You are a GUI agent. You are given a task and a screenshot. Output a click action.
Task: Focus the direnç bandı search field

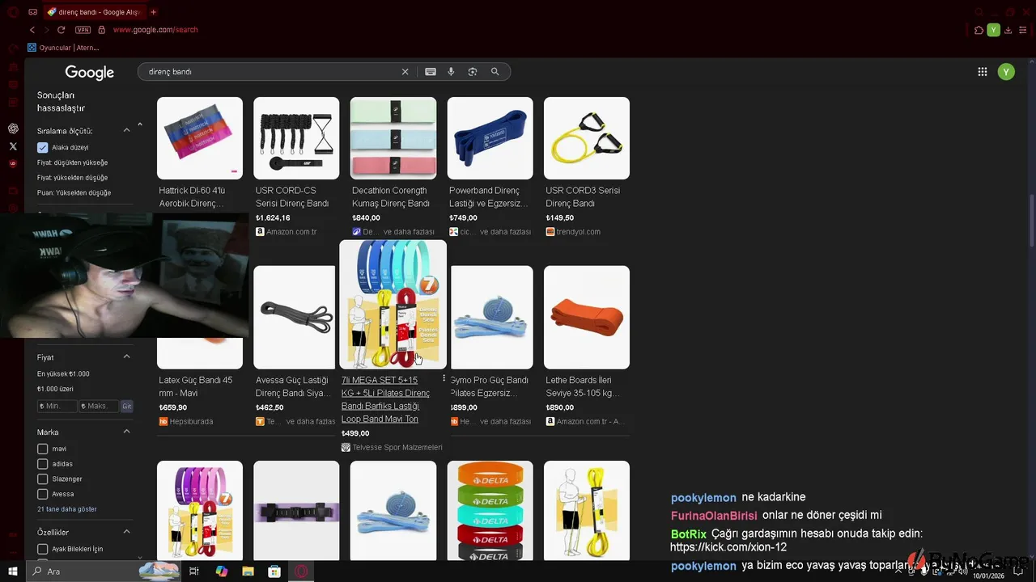pyautogui.click(x=271, y=72)
